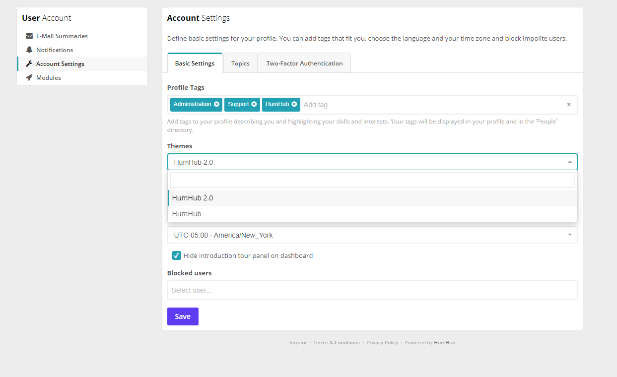This screenshot has width=617, height=377.
Task: Open the time zone selection dropdown
Action: [x=569, y=235]
